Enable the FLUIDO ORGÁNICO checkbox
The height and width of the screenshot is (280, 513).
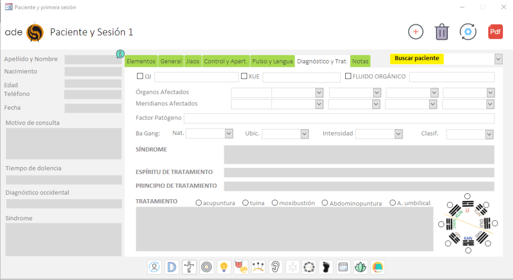coord(348,77)
